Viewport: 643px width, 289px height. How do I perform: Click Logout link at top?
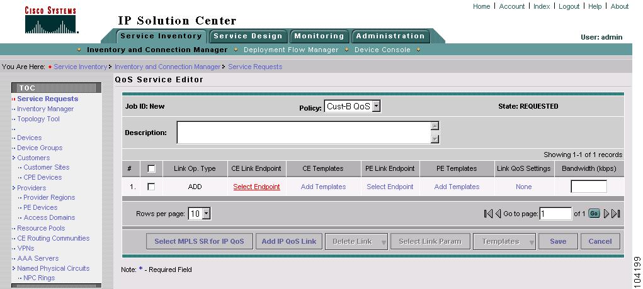569,6
